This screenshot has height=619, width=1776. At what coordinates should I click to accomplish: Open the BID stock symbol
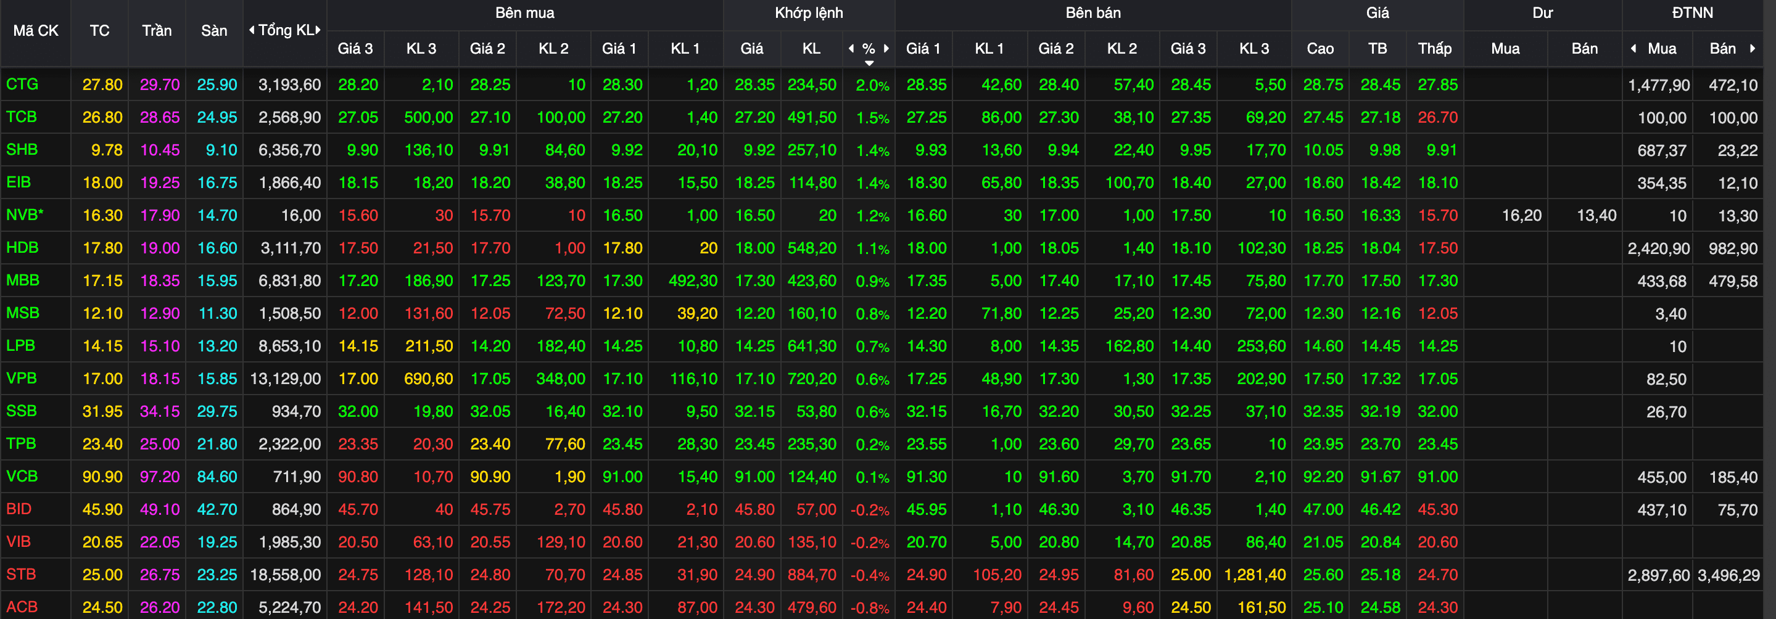pyautogui.click(x=19, y=509)
